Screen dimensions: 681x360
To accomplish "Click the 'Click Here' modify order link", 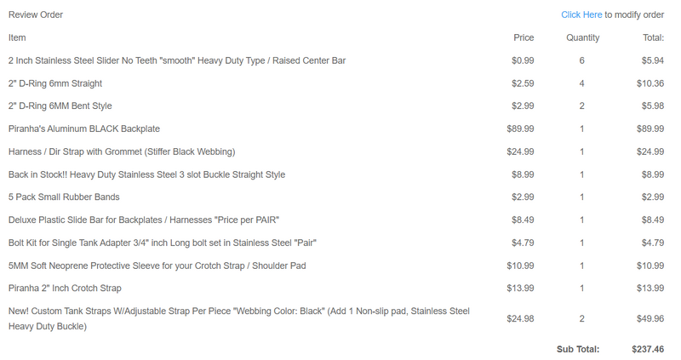I will point(581,14).
